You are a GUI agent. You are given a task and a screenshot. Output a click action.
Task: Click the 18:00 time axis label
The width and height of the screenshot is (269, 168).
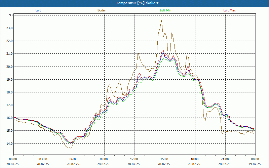pos(195,159)
